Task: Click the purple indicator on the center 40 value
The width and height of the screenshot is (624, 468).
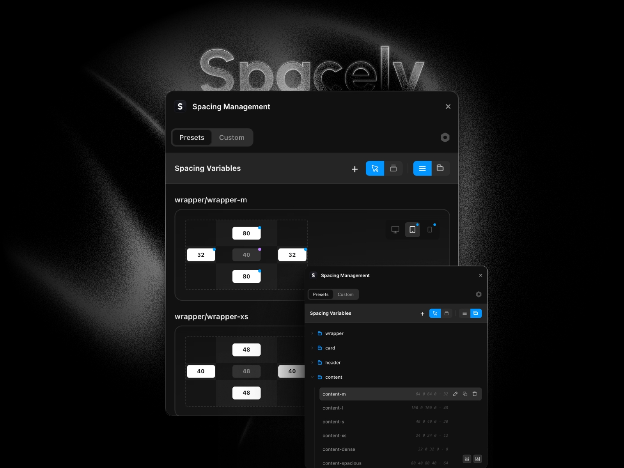Action: (260, 249)
